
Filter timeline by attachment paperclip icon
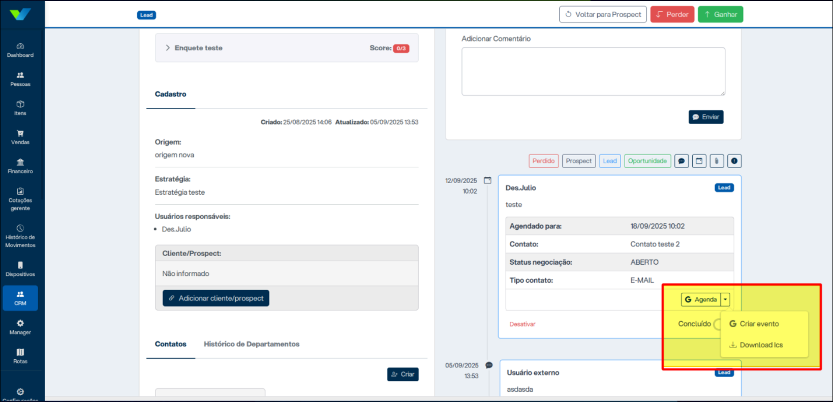tap(717, 161)
